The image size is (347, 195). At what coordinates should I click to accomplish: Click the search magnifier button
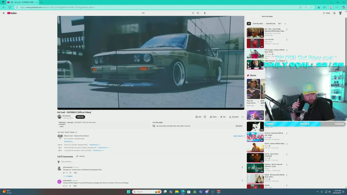pyautogui.click(x=198, y=13)
